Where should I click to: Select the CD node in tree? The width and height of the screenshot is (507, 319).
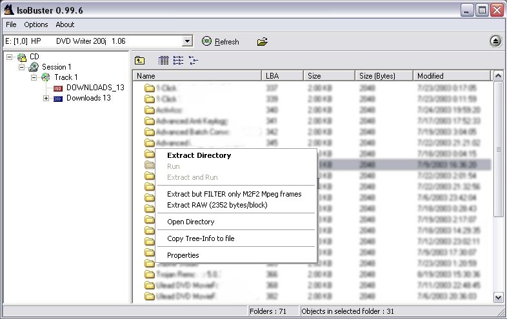[34, 57]
